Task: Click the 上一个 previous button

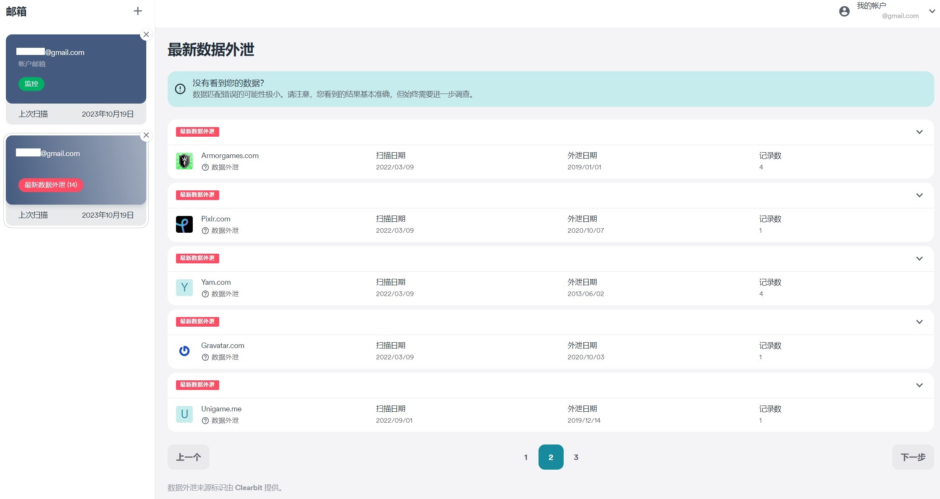Action: [x=188, y=457]
